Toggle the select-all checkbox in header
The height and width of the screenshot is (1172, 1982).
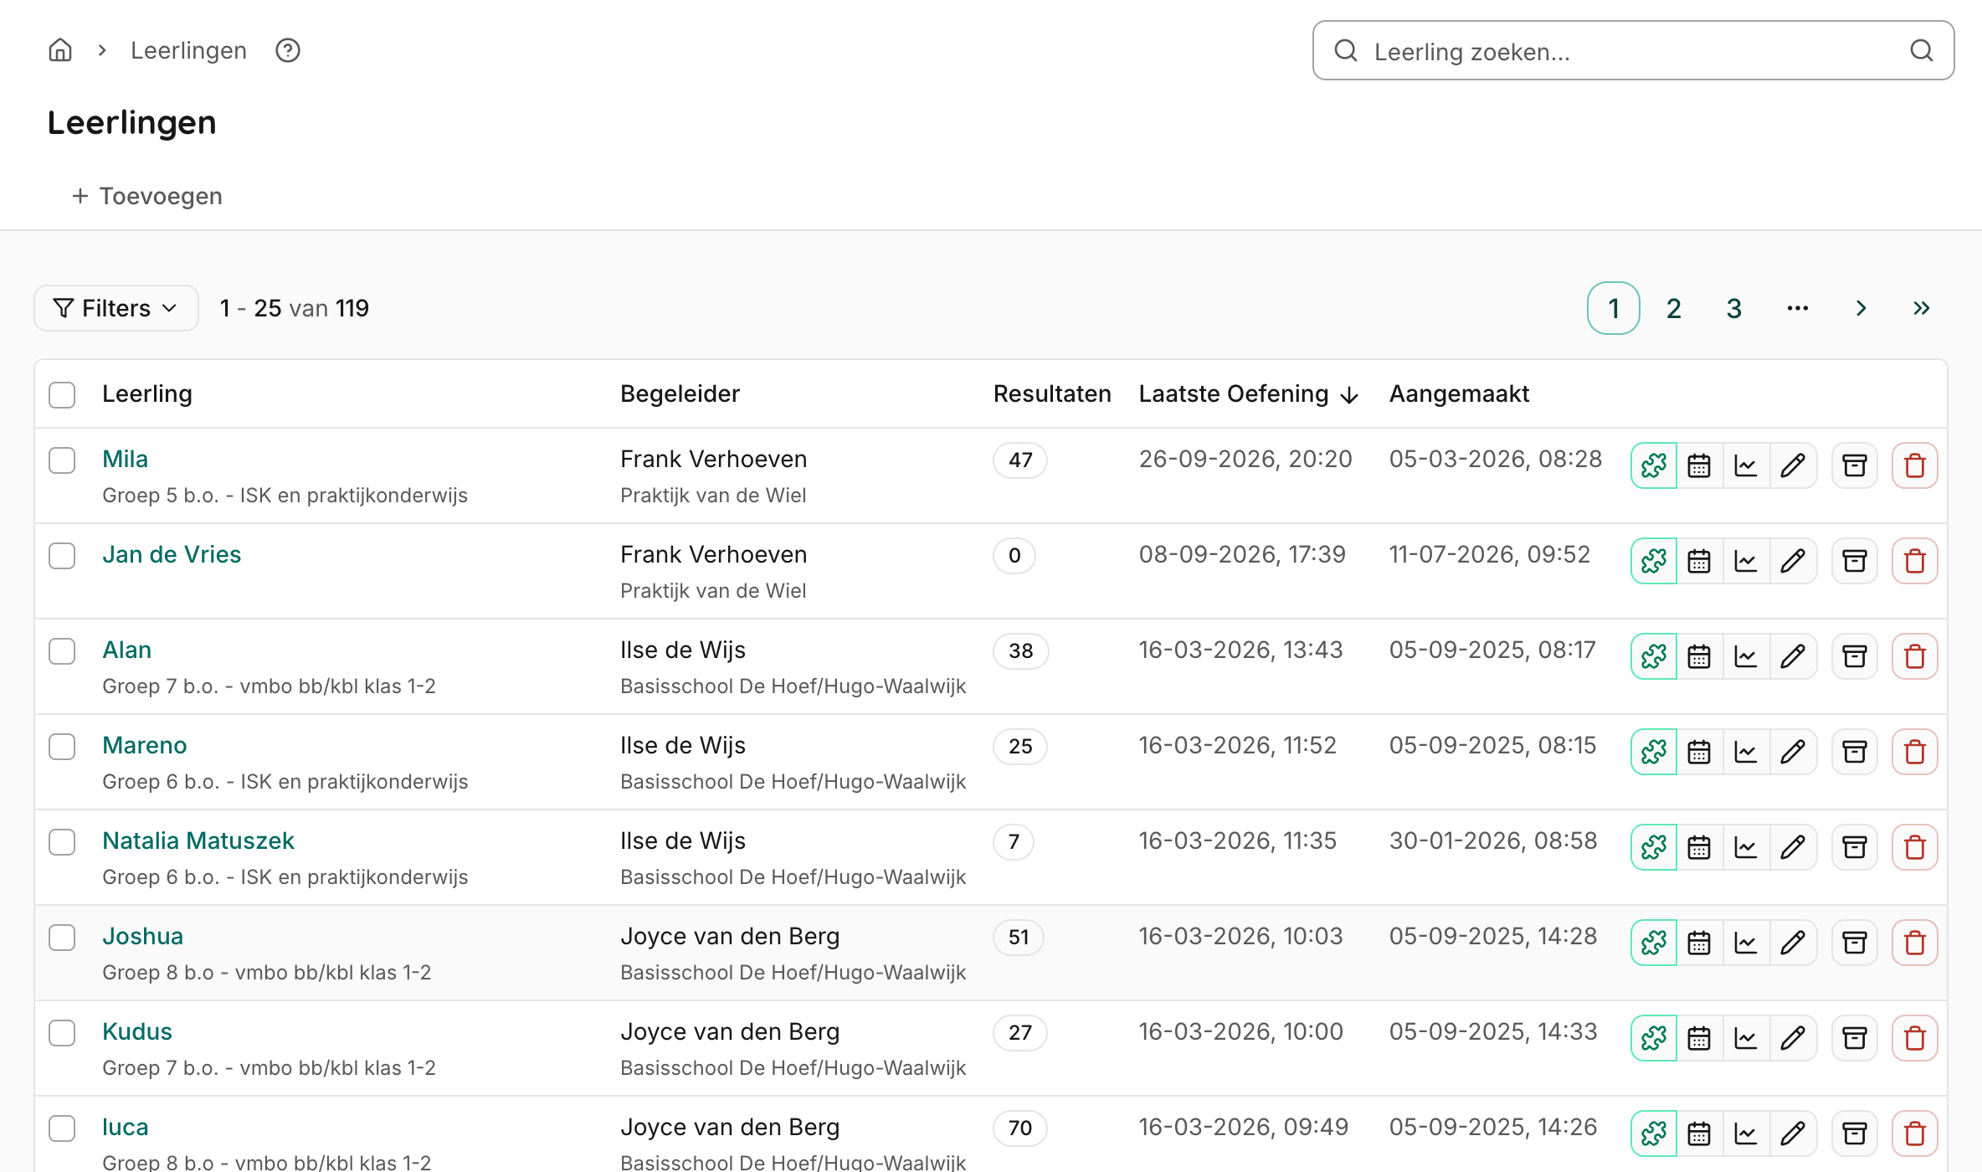(62, 394)
